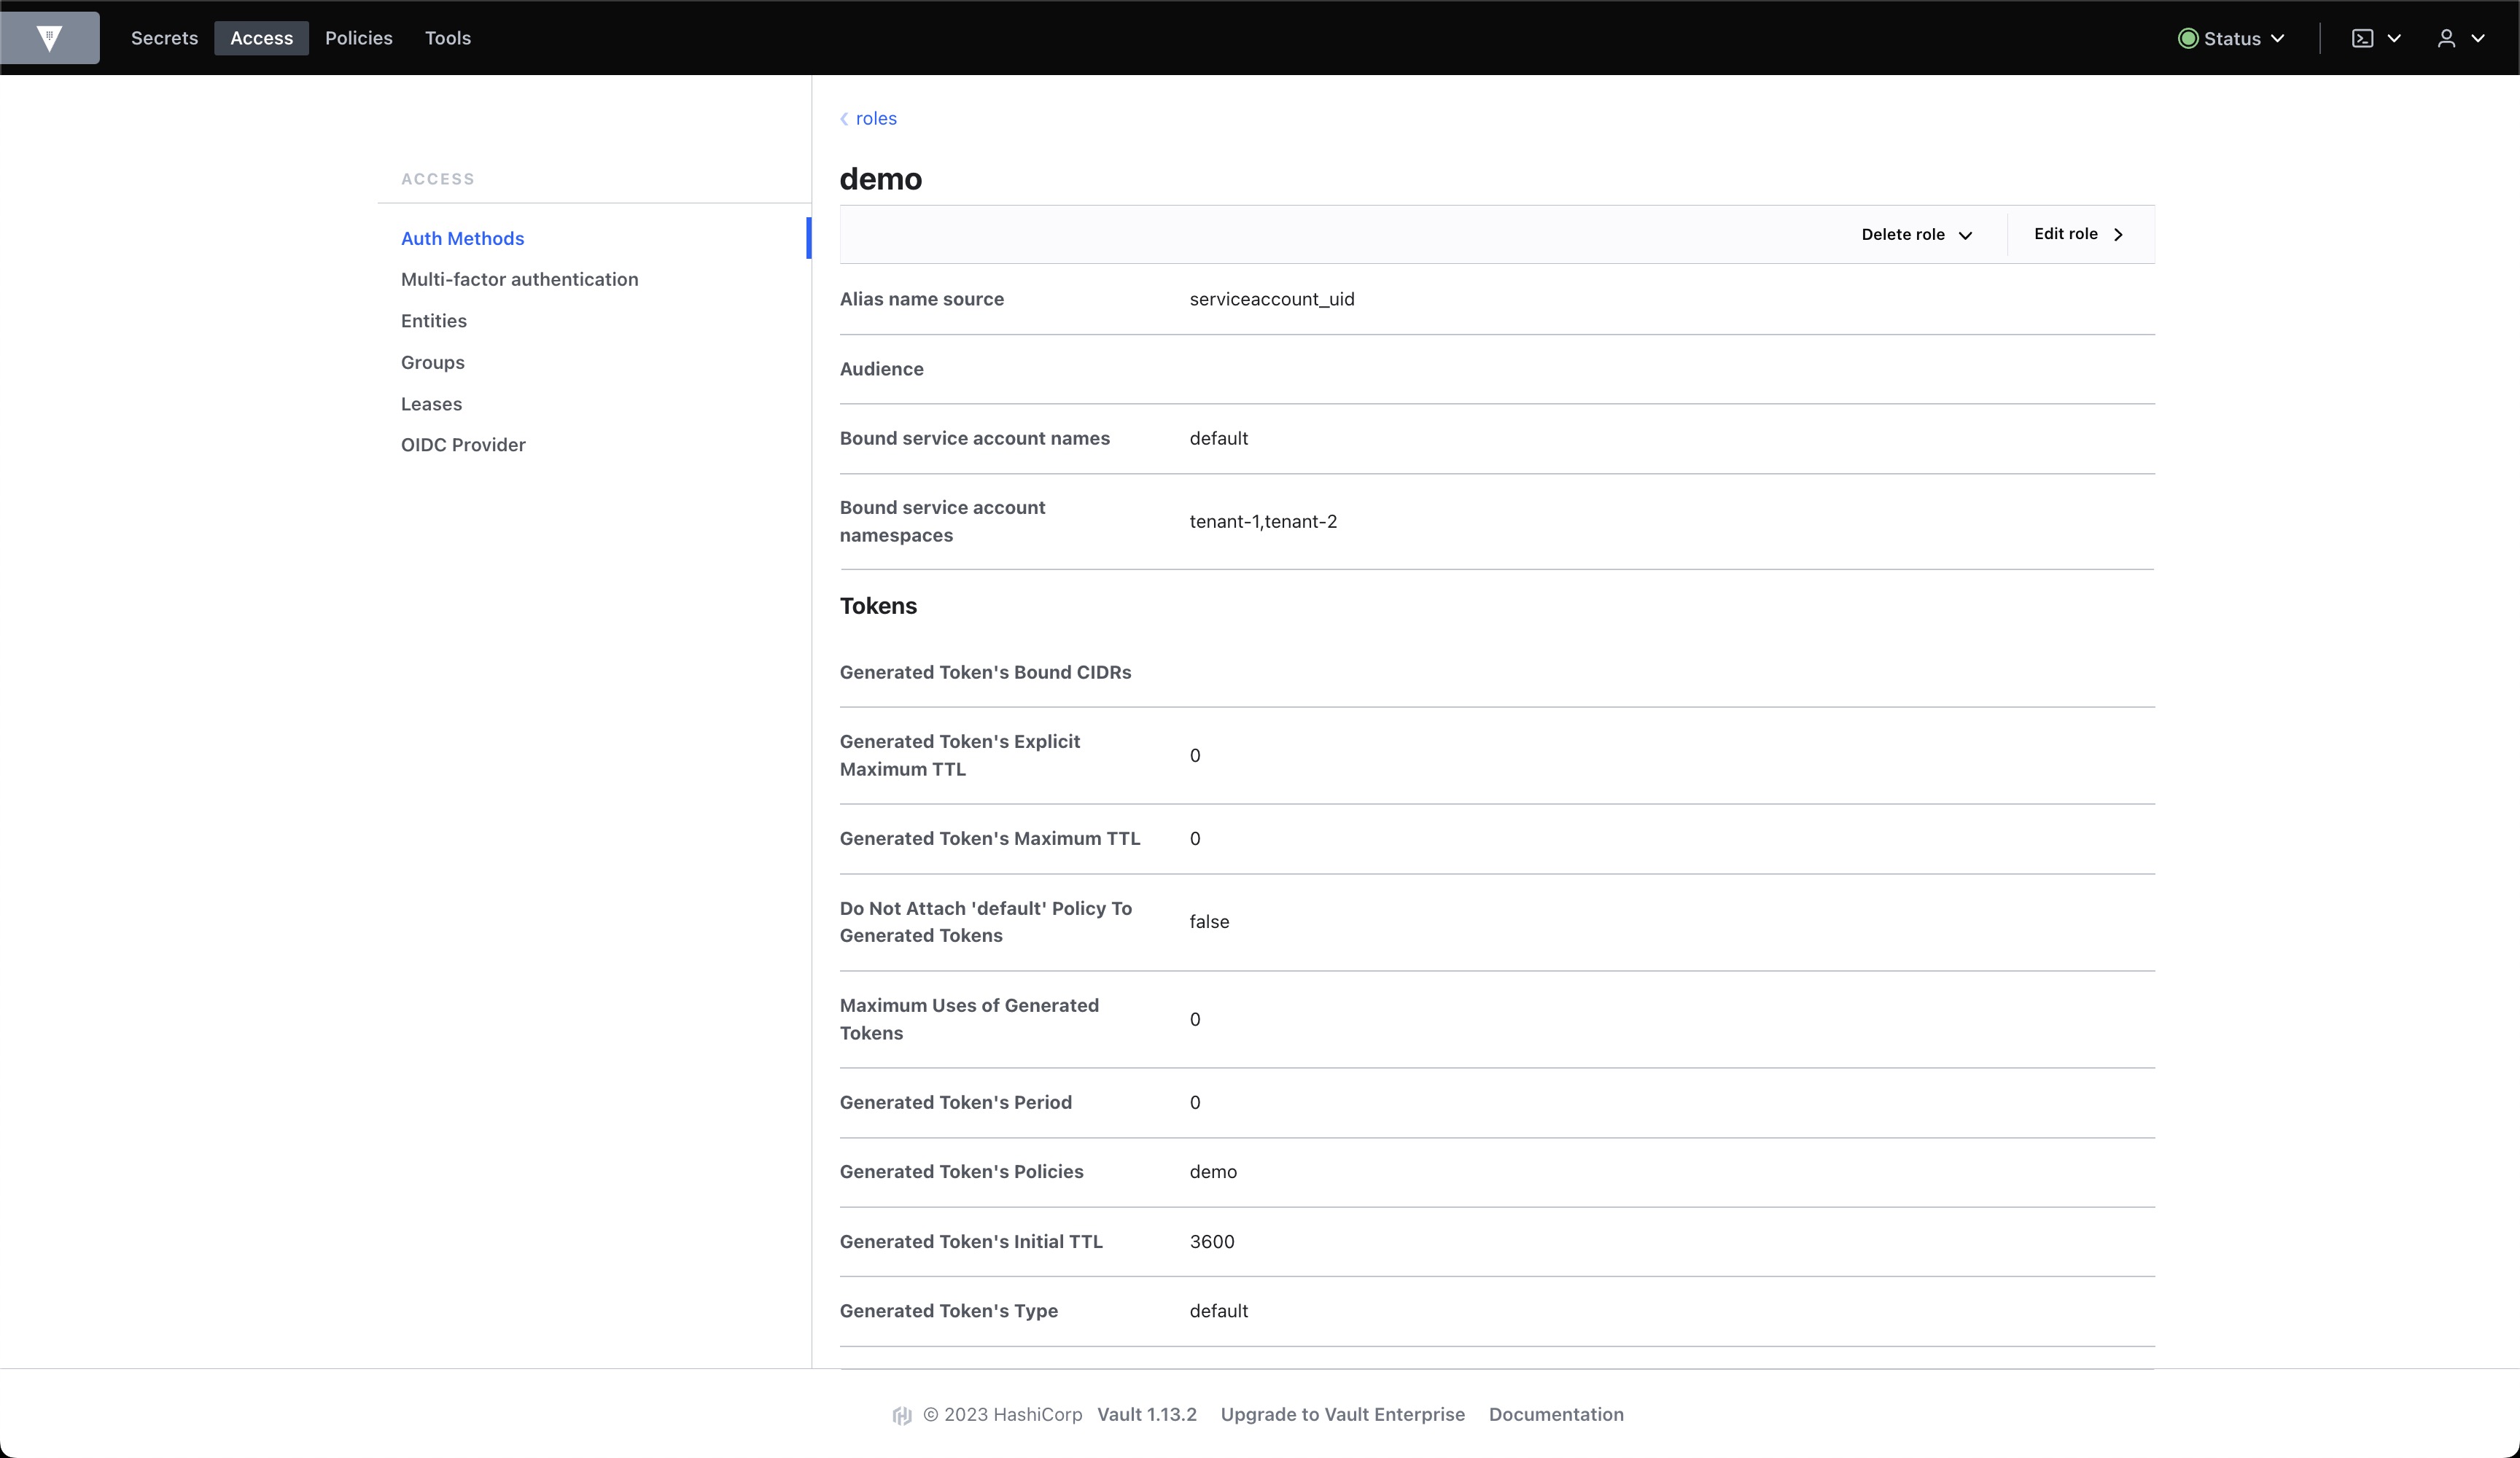Expand the Status dropdown
This screenshot has height=1458, width=2520.
pos(2278,38)
